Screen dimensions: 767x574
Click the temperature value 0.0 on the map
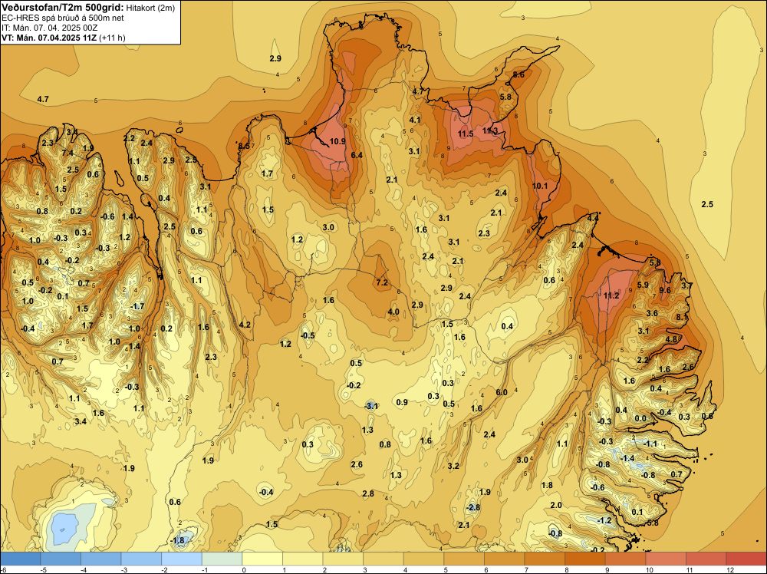pos(640,419)
